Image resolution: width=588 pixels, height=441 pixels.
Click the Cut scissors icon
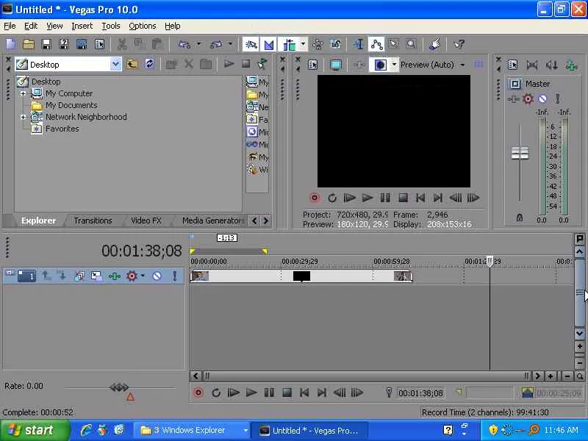(x=122, y=44)
